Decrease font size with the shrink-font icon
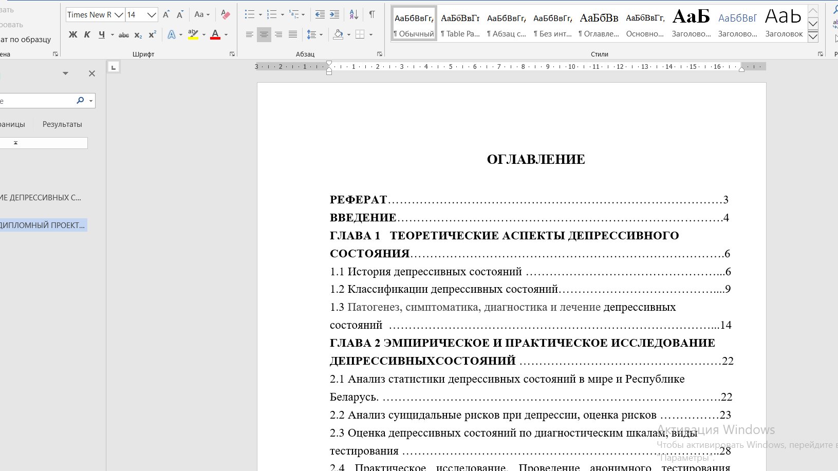 coord(180,15)
